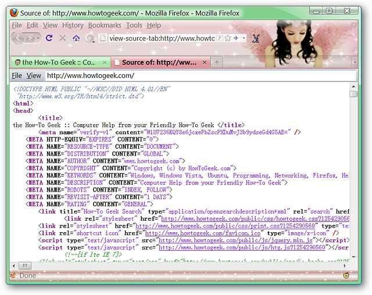Maximize the Firefox window
The image size is (372, 295).
coord(329,11)
